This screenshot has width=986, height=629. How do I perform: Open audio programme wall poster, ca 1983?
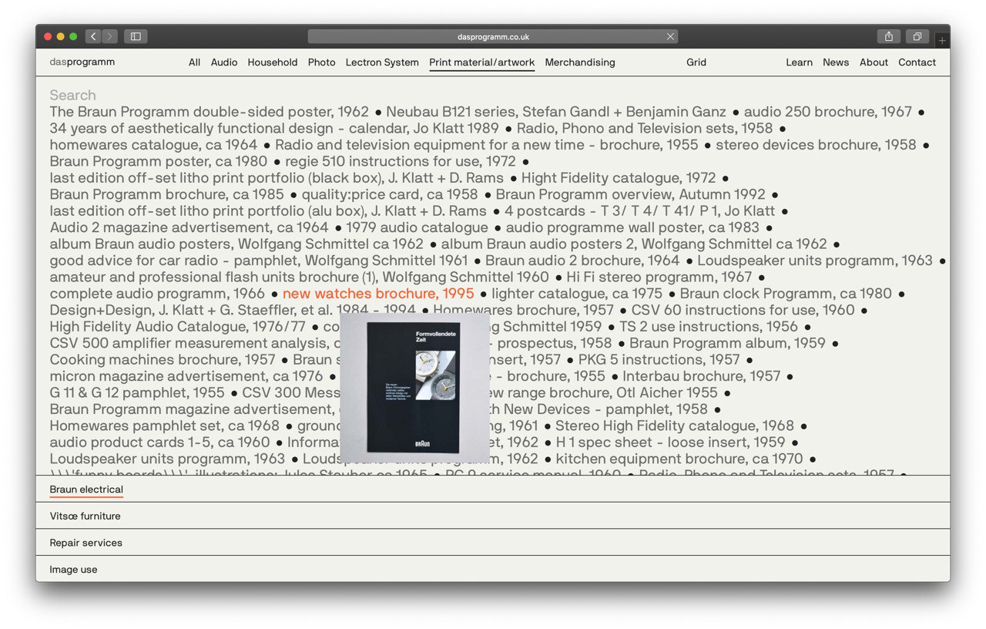632,227
